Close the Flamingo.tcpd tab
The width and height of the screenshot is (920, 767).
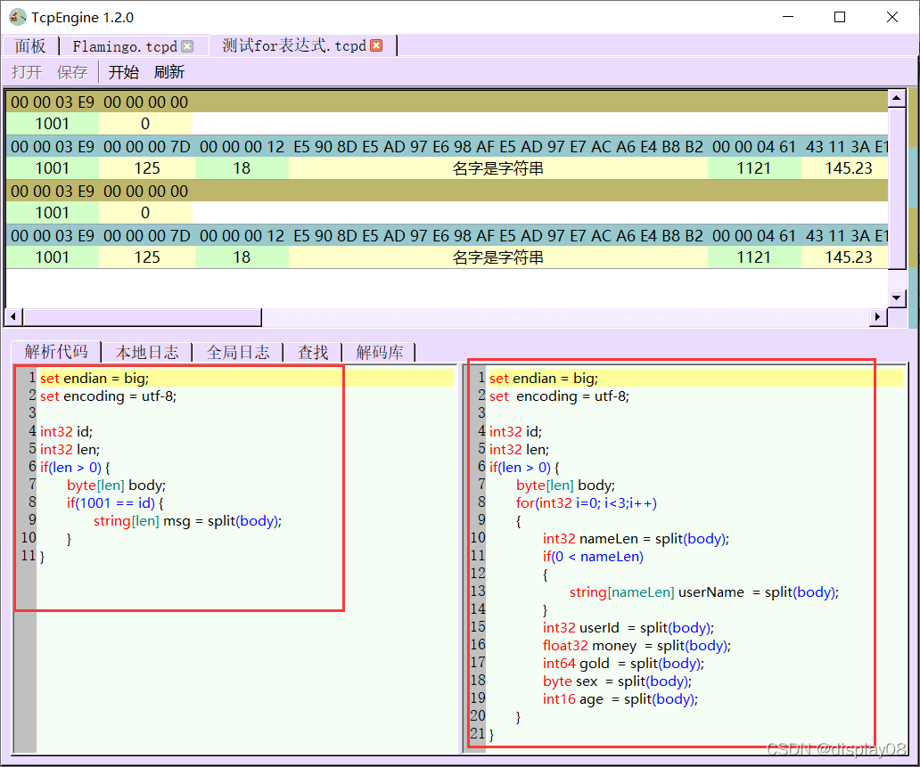187,46
